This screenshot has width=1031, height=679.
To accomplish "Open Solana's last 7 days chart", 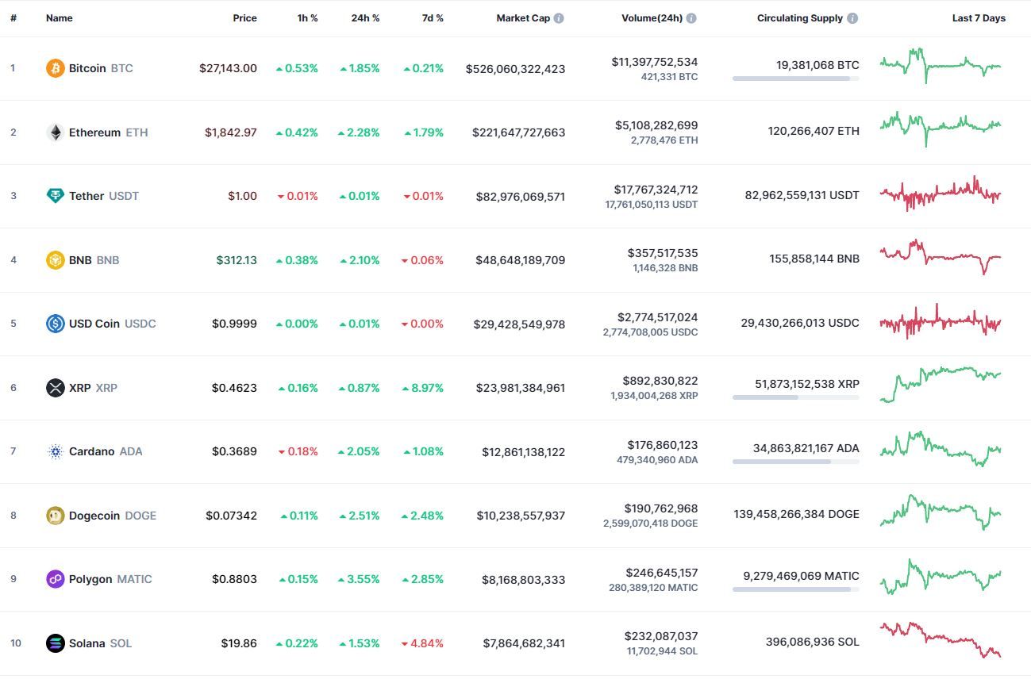I will coord(941,639).
